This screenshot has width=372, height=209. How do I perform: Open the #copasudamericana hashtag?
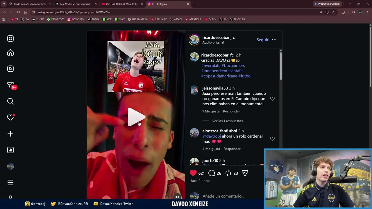(219, 76)
